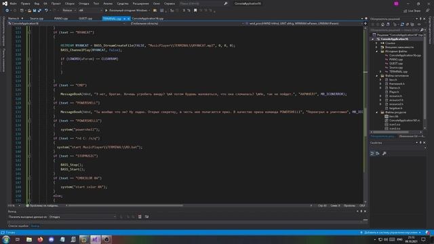Click the Windows Start button
Image resolution: width=434 pixels, height=244 pixels.
coord(6,239)
